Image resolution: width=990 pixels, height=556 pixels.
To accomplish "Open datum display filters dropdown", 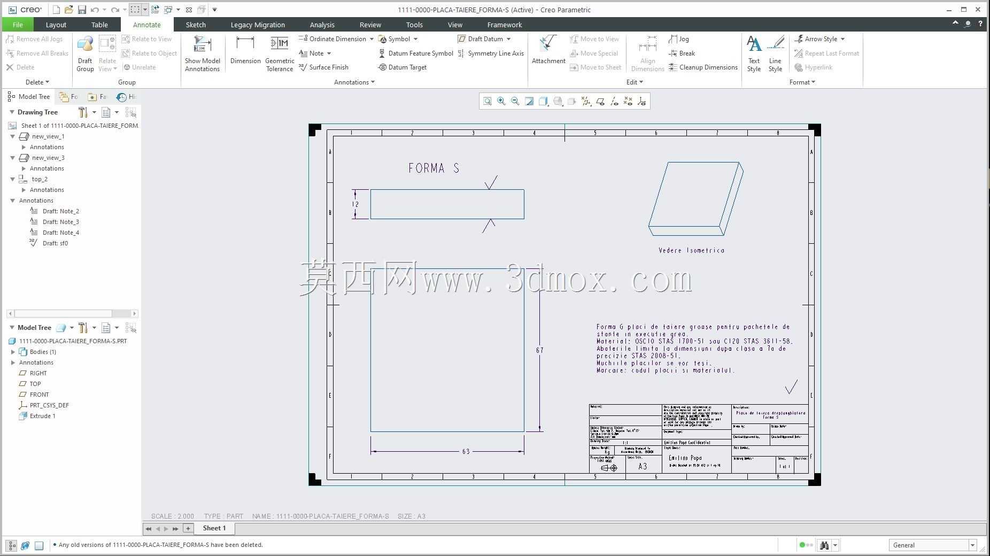I will pyautogui.click(x=586, y=101).
